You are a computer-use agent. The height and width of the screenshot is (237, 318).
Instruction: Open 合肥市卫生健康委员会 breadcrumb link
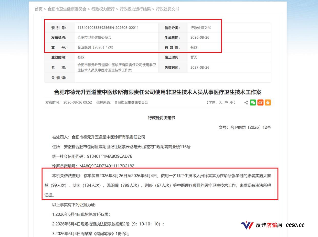pos(67,9)
